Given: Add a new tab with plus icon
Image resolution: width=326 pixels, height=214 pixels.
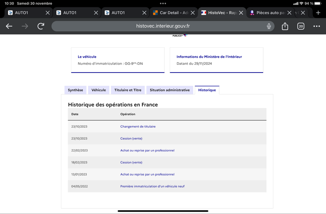Looking at the screenshot, I should tap(318, 13).
